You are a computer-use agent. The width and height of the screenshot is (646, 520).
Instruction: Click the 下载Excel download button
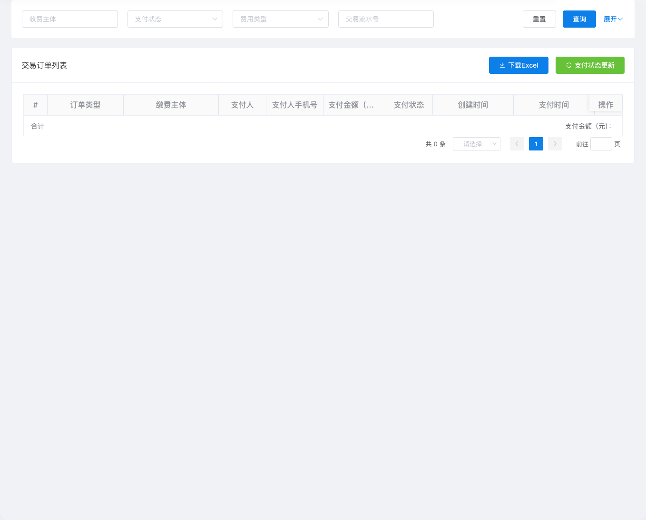pos(519,65)
